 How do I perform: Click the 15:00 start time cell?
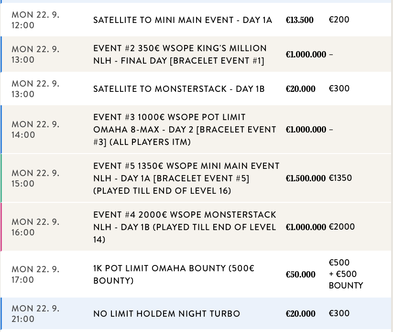click(36, 178)
